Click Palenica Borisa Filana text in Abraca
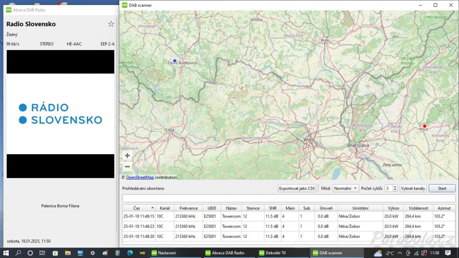 60,206
